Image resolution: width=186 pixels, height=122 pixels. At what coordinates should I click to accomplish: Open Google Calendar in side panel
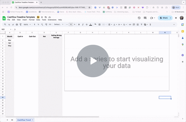coord(183,25)
